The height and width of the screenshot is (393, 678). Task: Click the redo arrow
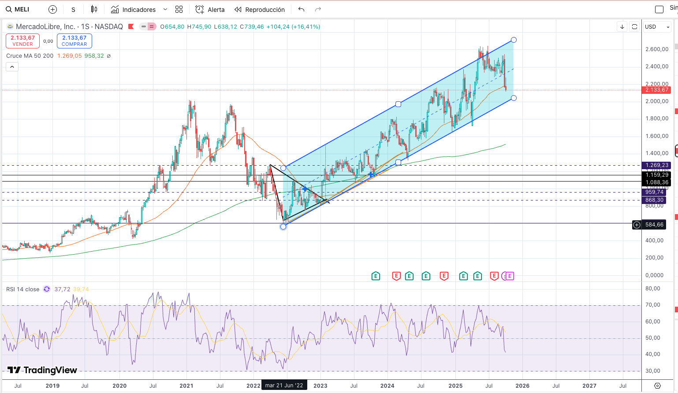tap(318, 9)
